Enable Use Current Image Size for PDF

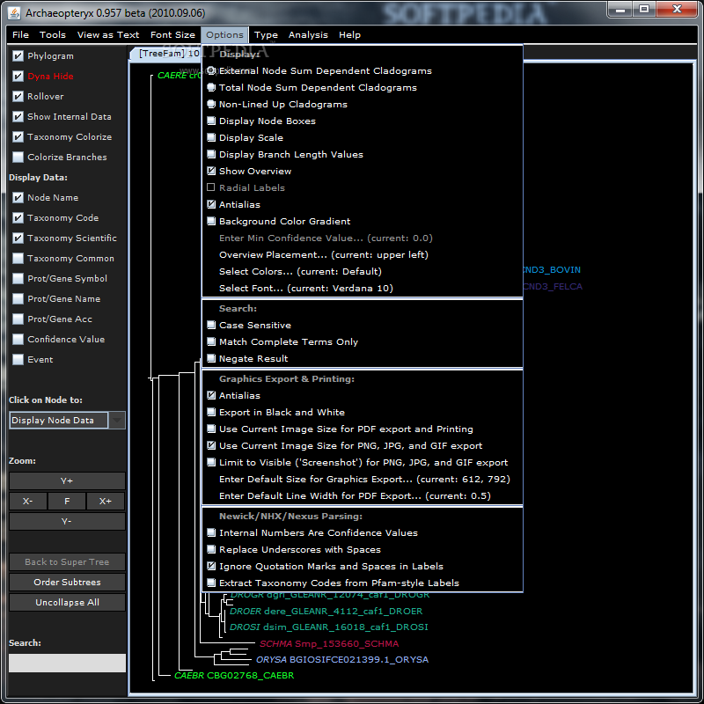(363, 429)
